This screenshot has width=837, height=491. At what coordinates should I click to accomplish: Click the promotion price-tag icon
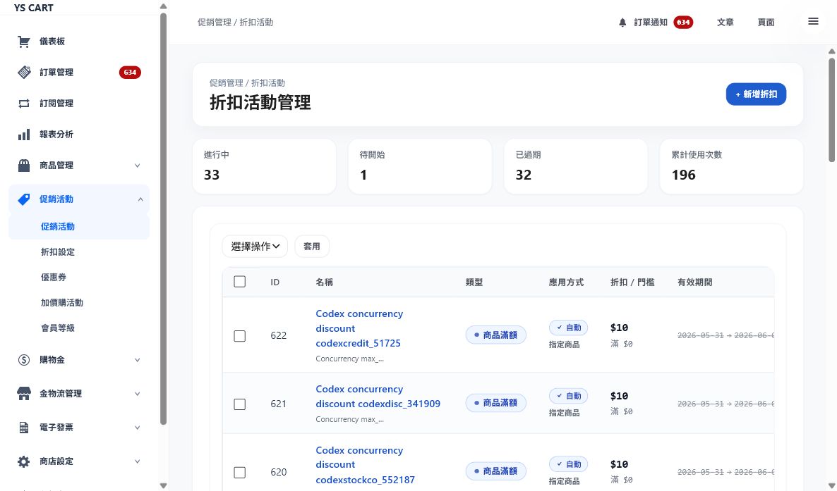[24, 199]
